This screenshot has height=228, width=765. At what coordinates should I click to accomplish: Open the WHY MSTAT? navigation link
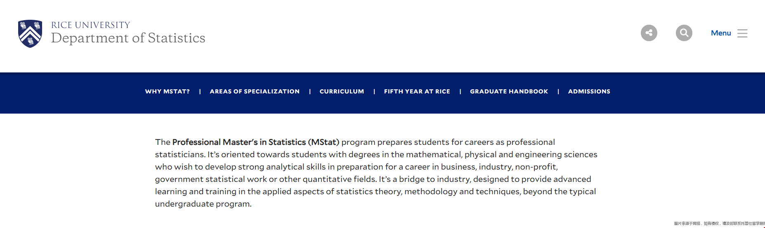167,91
